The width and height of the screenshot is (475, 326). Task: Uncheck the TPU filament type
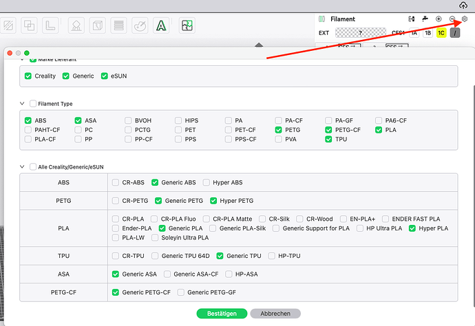click(328, 139)
